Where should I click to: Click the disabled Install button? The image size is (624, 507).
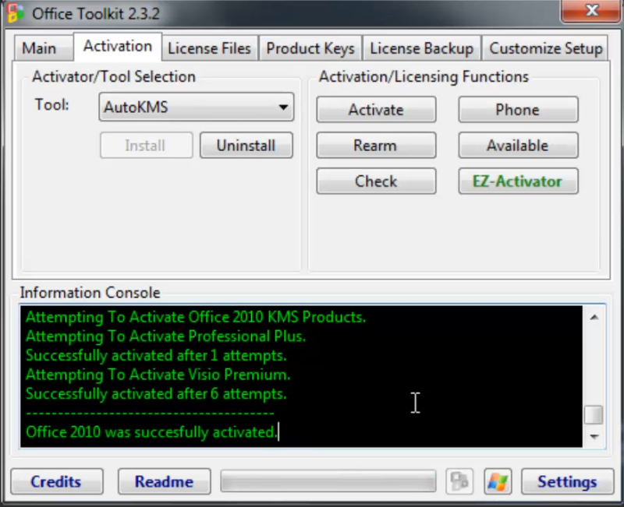pyautogui.click(x=146, y=146)
